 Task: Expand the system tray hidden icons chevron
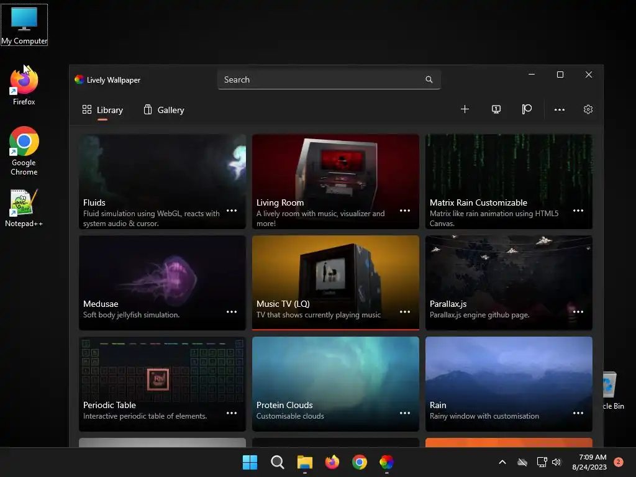tap(502, 462)
